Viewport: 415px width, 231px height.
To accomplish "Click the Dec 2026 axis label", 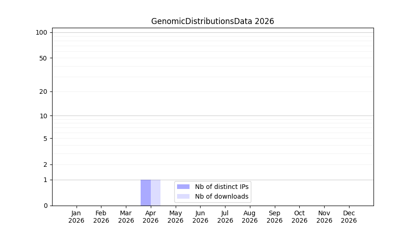I will point(349,217).
